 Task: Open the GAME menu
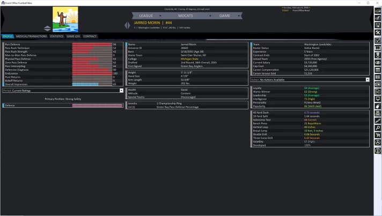pyautogui.click(x=224, y=16)
